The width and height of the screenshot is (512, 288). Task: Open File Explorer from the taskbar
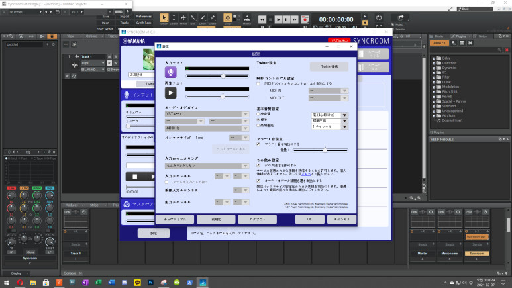pos(33,283)
